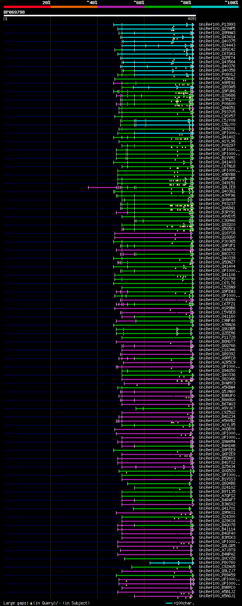Viewport: 242px width, 606px height.
Task: Click hit label UniRef100_Q9FUR5
Action: point(217,179)
